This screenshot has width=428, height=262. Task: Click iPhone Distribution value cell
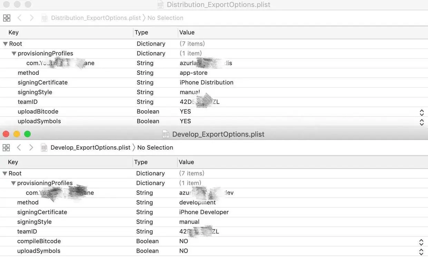click(x=206, y=82)
